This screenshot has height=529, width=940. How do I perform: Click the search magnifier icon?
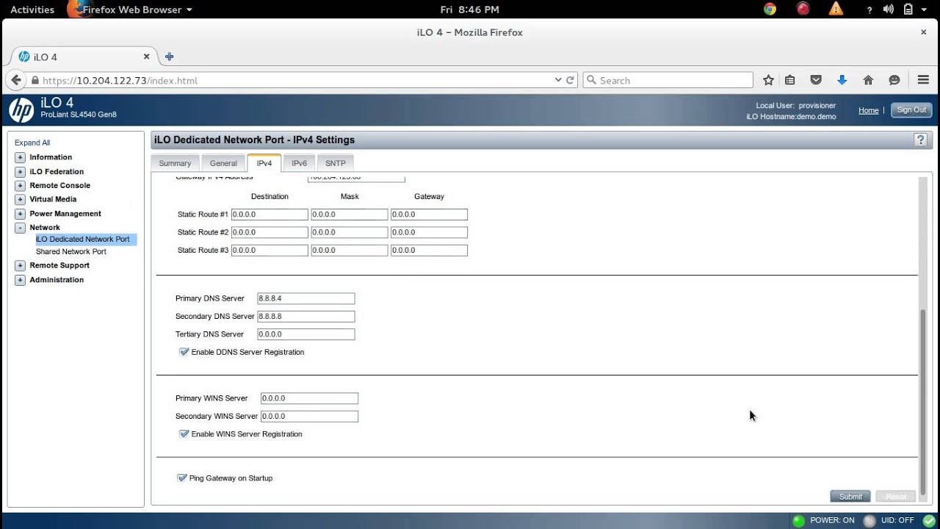(590, 80)
